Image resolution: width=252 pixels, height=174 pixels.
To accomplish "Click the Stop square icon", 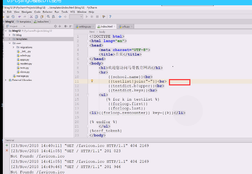I will (x=97, y=17).
